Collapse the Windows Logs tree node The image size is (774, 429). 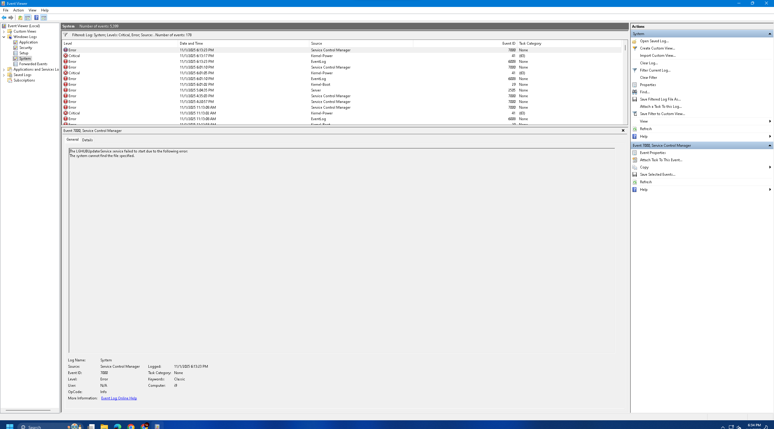(4, 37)
